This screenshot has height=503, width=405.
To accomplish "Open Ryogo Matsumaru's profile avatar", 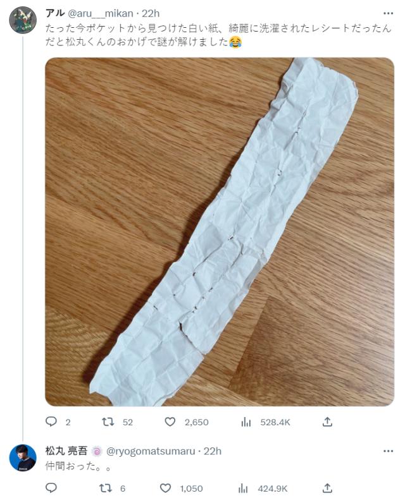I will [22, 458].
